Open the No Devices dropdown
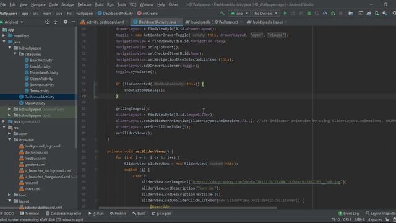Screen dimensions: 396x223 click(266, 14)
